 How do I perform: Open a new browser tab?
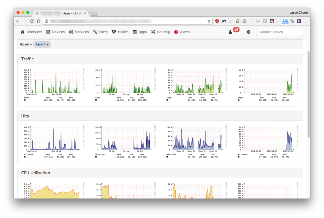(x=94, y=14)
